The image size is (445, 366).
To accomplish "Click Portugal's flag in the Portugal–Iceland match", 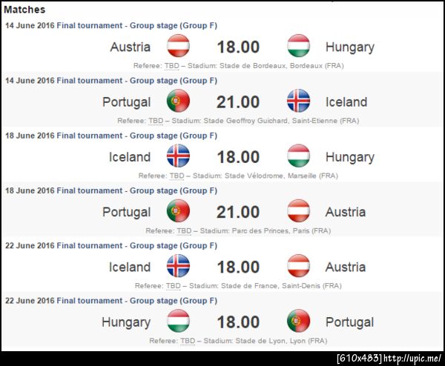I will [x=178, y=102].
